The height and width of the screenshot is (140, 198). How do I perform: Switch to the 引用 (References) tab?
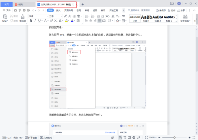tap(79, 10)
